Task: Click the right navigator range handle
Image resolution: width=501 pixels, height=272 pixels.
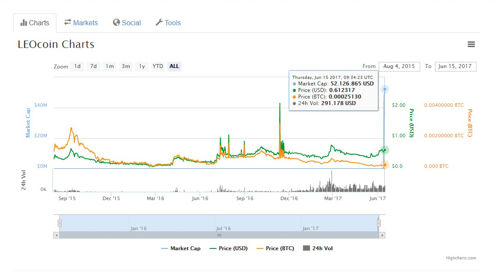Action: (x=379, y=223)
